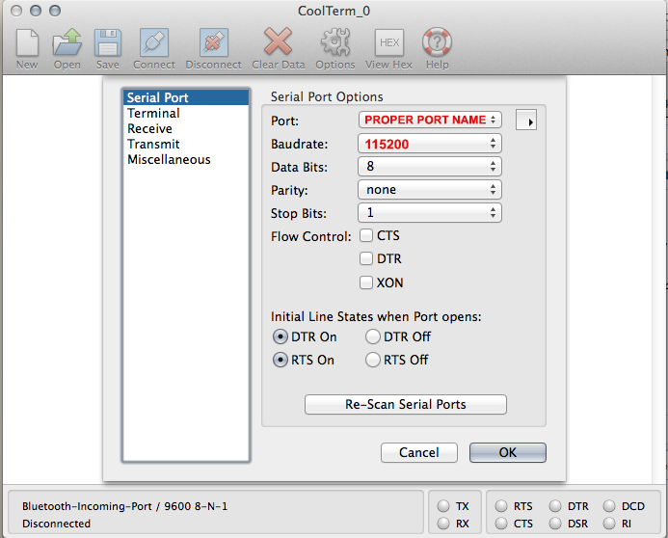Click the Flow Control label
The width and height of the screenshot is (668, 538).
click(x=311, y=236)
